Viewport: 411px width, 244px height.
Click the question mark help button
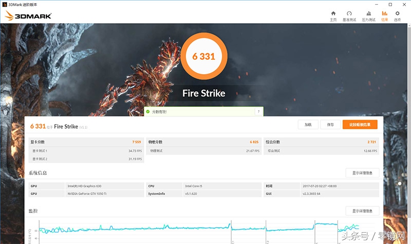coord(258,112)
